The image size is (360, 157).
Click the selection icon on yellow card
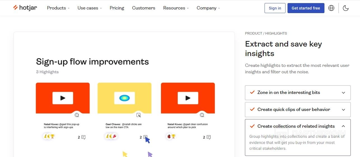tap(139, 115)
